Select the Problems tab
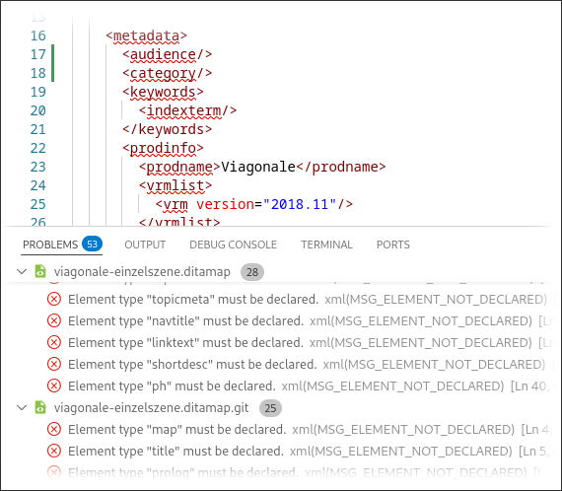This screenshot has height=491, width=562. 62,245
